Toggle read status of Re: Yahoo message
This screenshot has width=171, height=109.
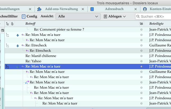141,61
